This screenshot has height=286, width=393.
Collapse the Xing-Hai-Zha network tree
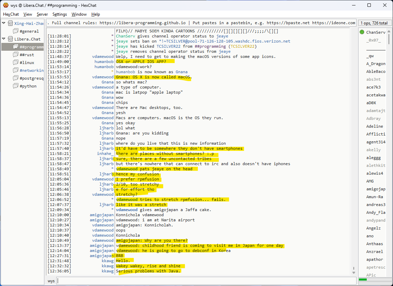click(4, 23)
